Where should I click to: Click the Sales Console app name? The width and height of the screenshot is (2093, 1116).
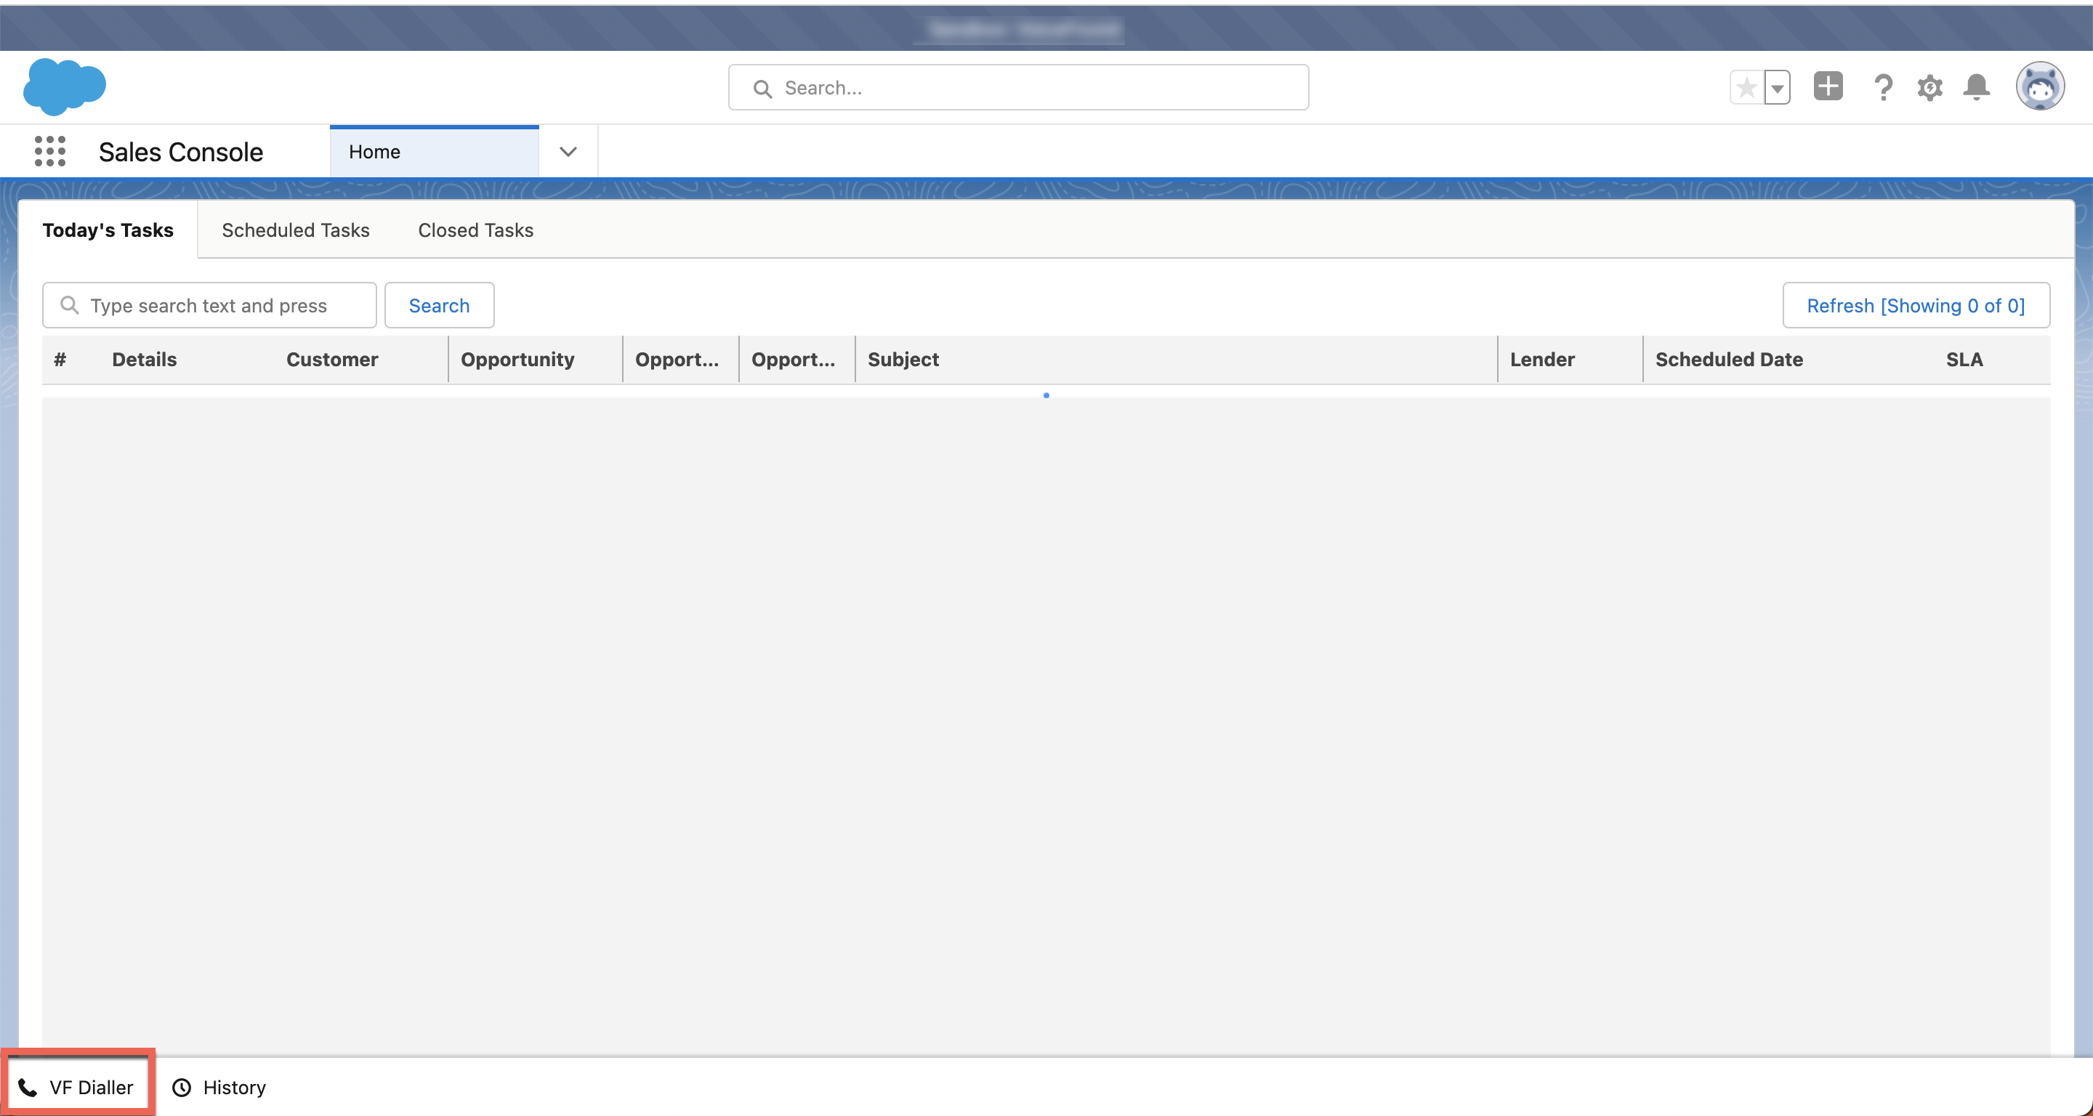180,152
